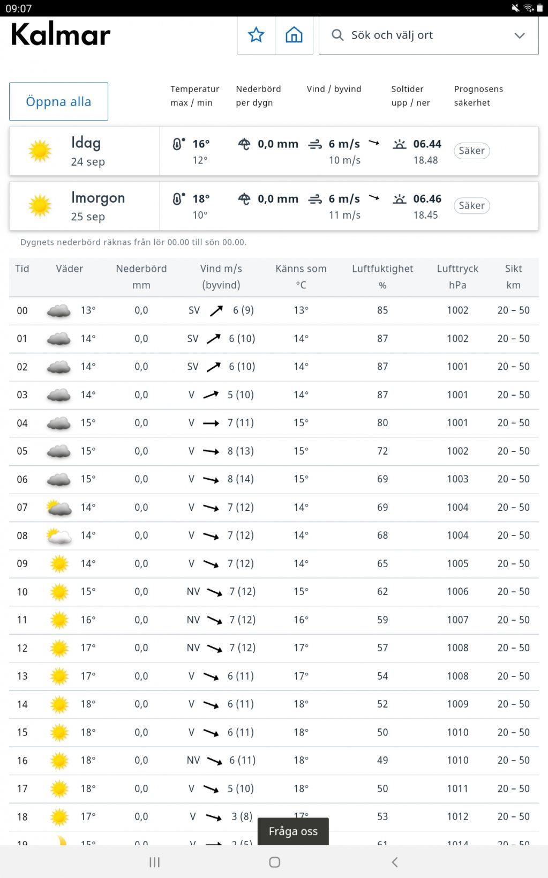Expand the Imorgon 25 sep forecast row
Screen dimensions: 548x878
click(x=274, y=206)
